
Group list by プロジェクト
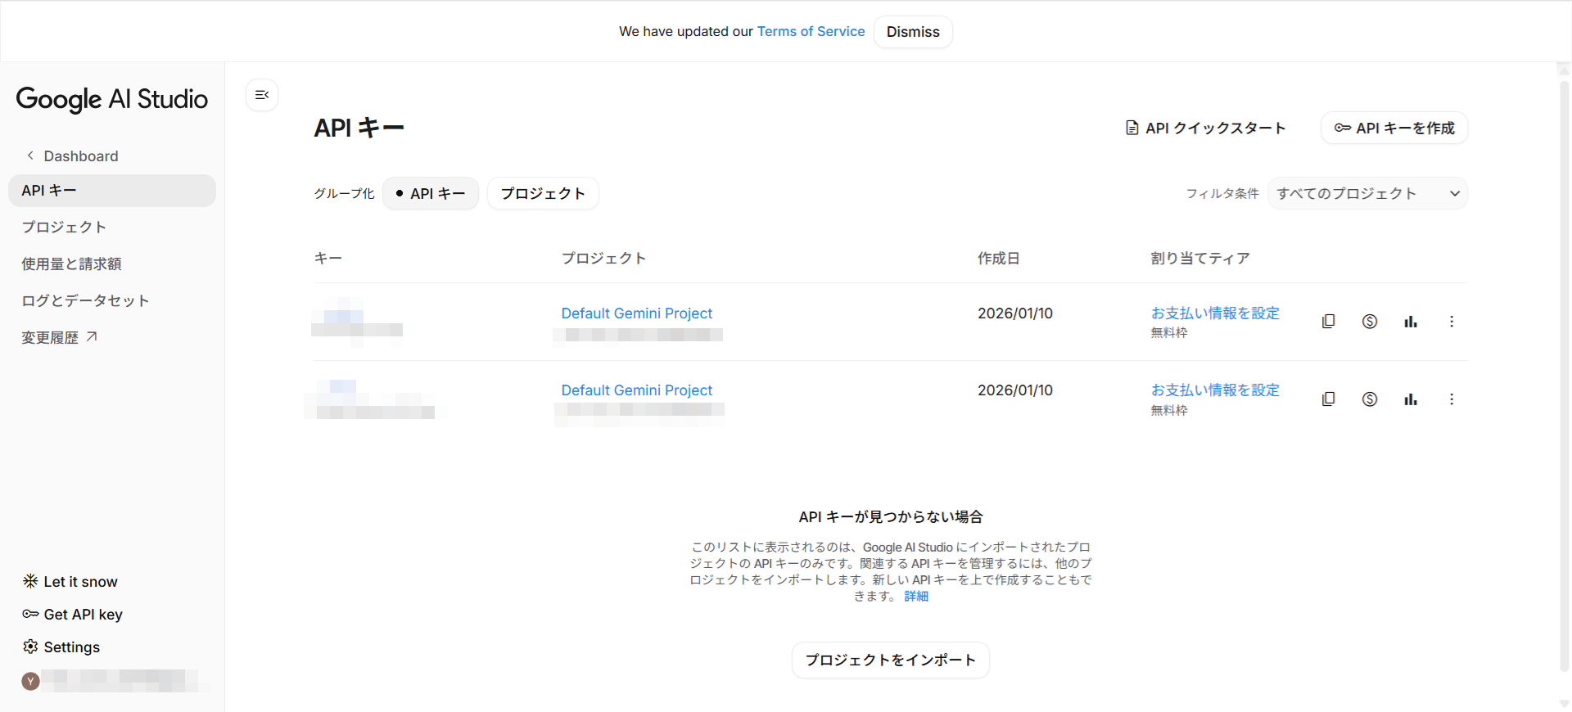point(543,194)
